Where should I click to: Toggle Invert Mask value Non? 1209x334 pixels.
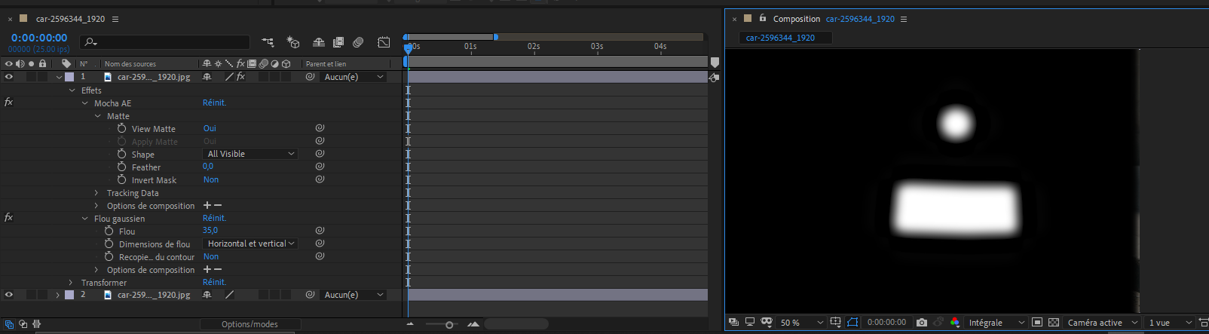211,179
